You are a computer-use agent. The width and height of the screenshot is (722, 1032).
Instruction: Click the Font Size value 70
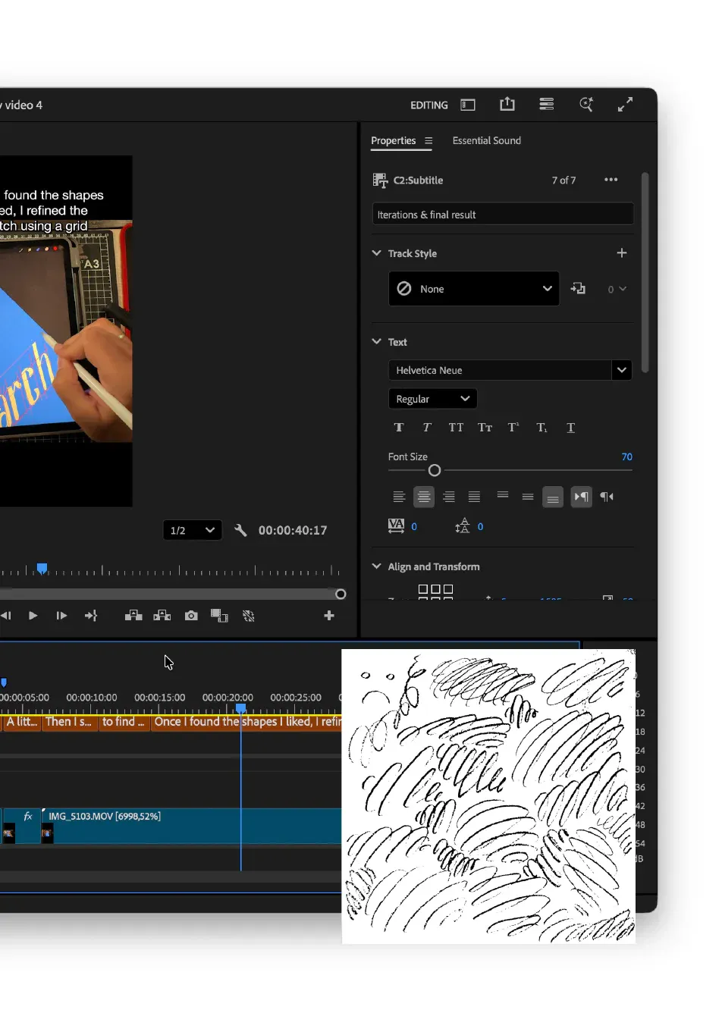point(626,456)
